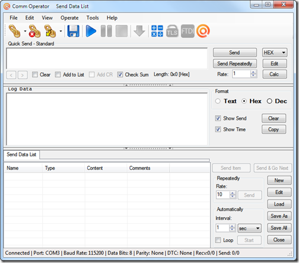Click the Send Repeatedly button

point(235,64)
